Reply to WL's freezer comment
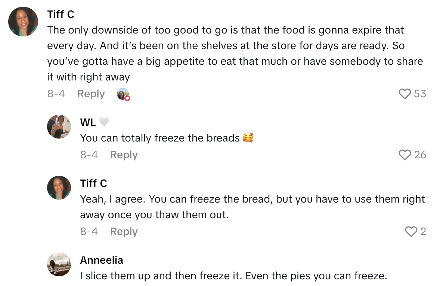 [124, 155]
